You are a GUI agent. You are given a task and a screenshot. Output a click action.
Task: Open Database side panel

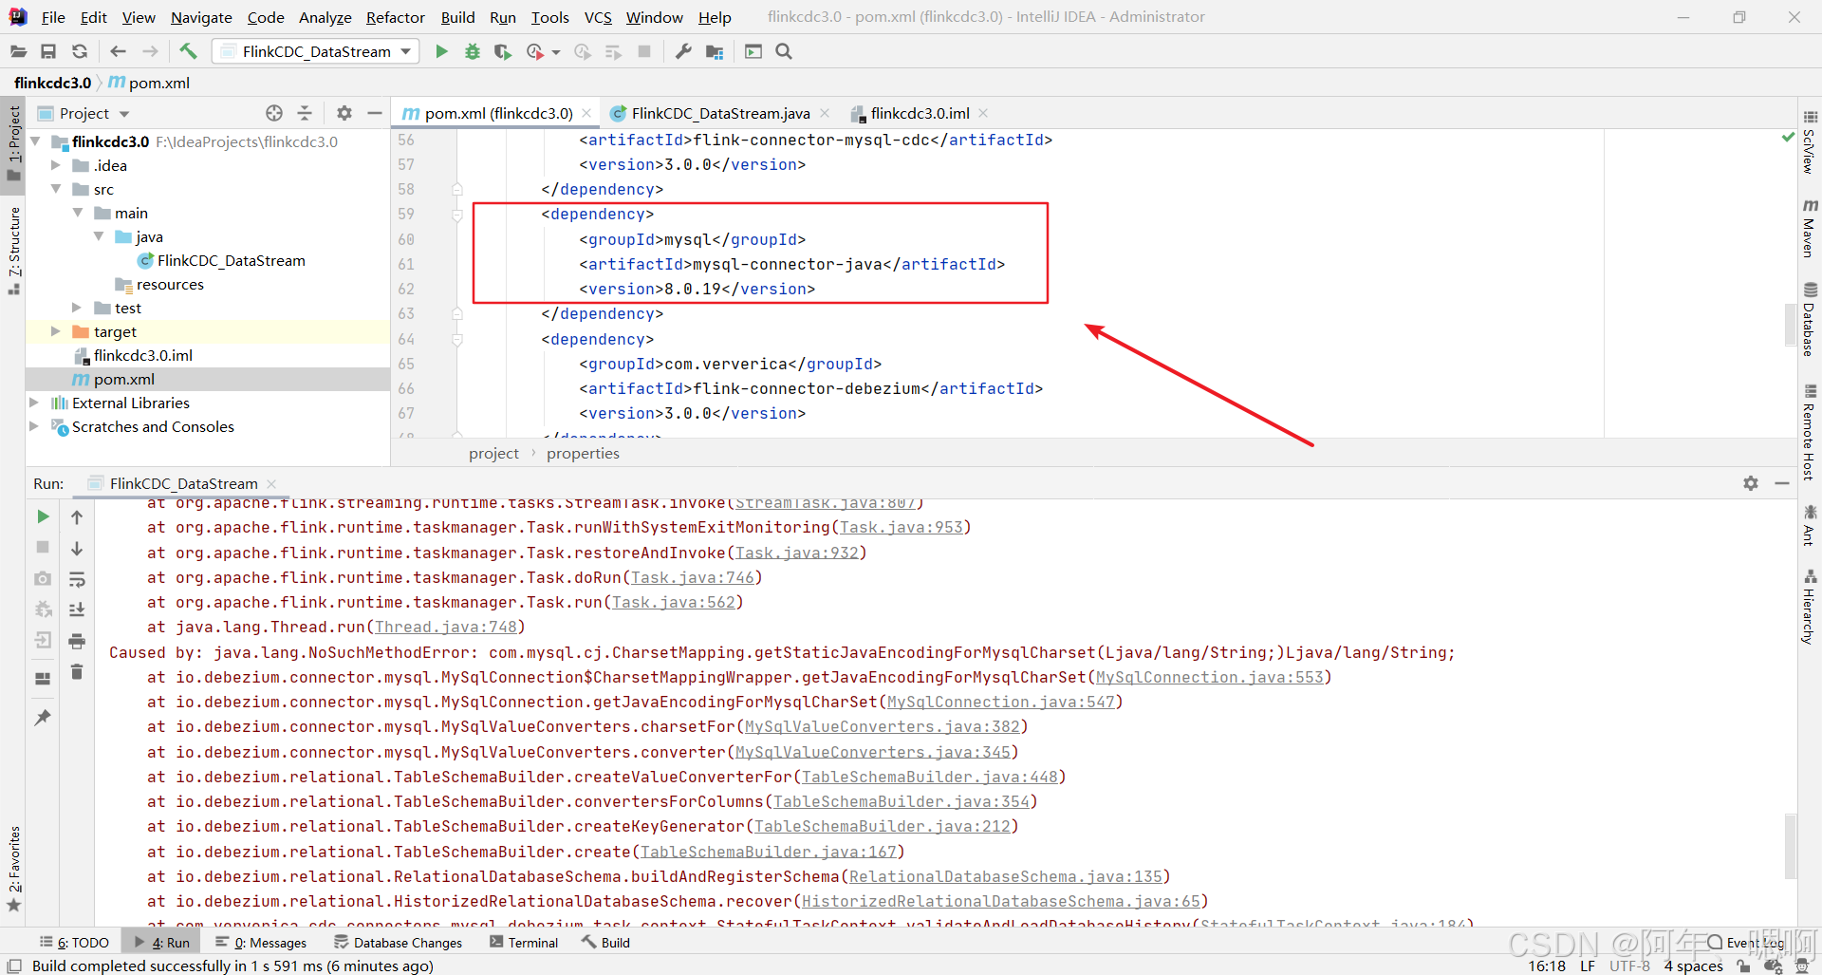point(1809,319)
